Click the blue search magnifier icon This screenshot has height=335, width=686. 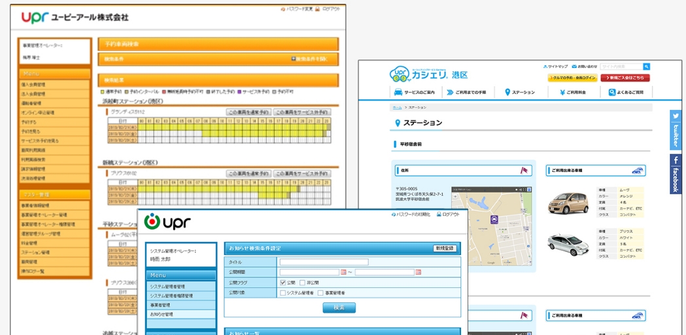point(646,67)
